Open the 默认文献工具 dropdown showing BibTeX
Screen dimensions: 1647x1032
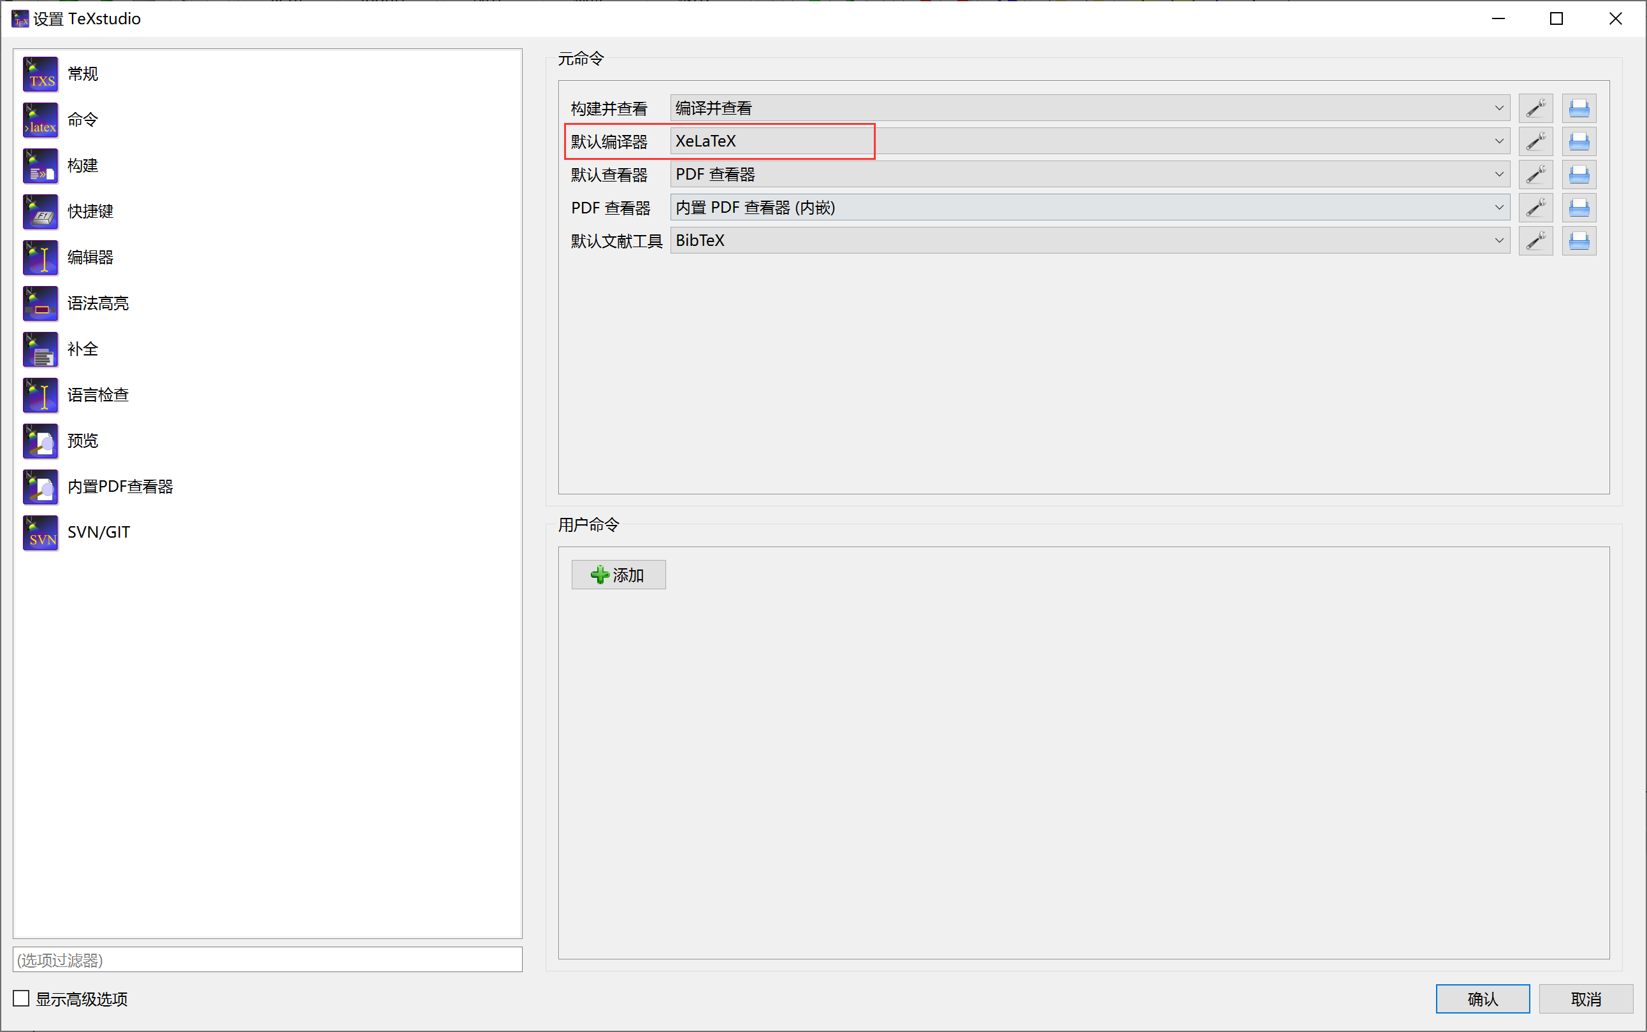(1090, 240)
